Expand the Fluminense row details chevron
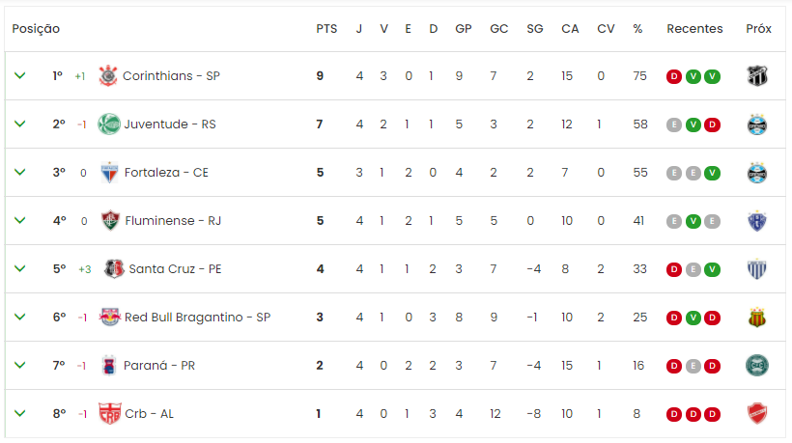792x443 pixels. coord(19,220)
